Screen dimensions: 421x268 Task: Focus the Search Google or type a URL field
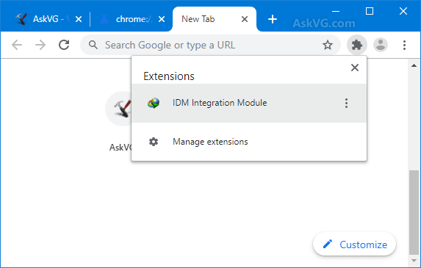pyautogui.click(x=210, y=45)
